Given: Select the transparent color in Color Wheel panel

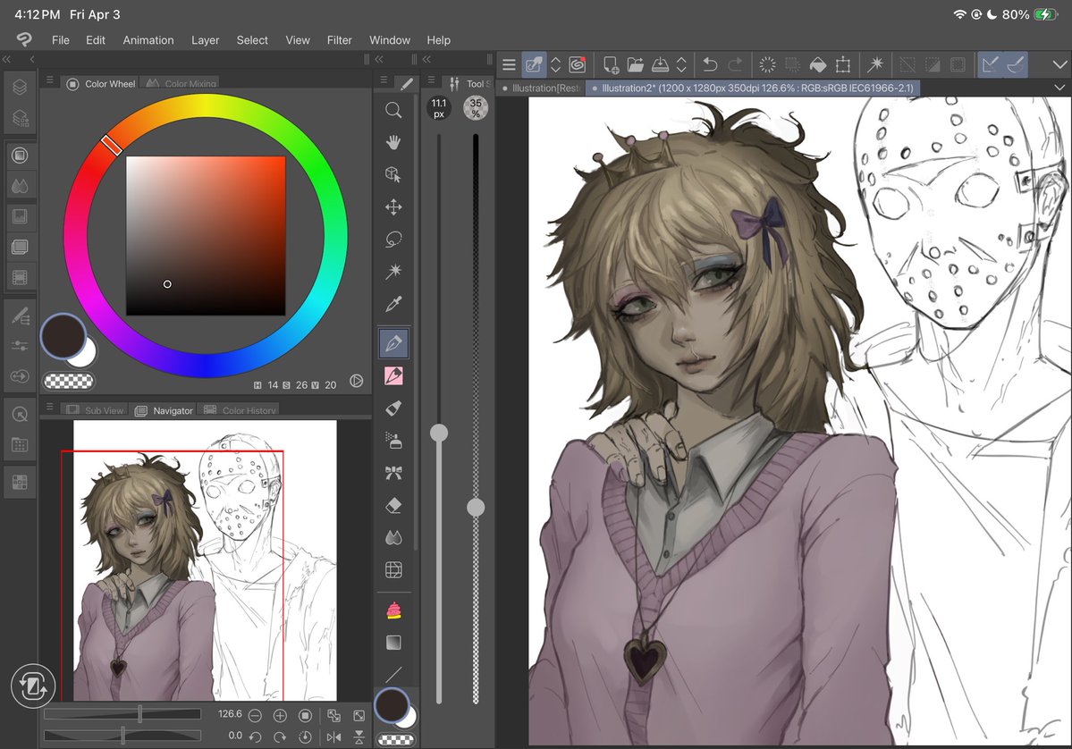Looking at the screenshot, I should click(x=69, y=381).
